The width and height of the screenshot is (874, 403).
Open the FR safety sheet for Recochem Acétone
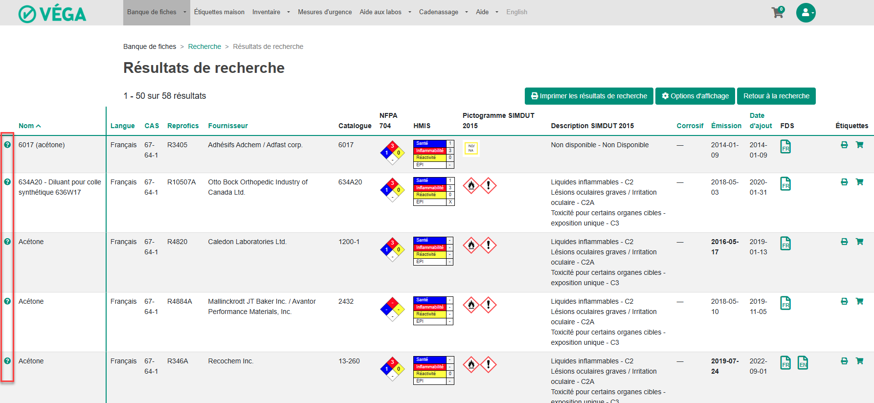tap(785, 362)
